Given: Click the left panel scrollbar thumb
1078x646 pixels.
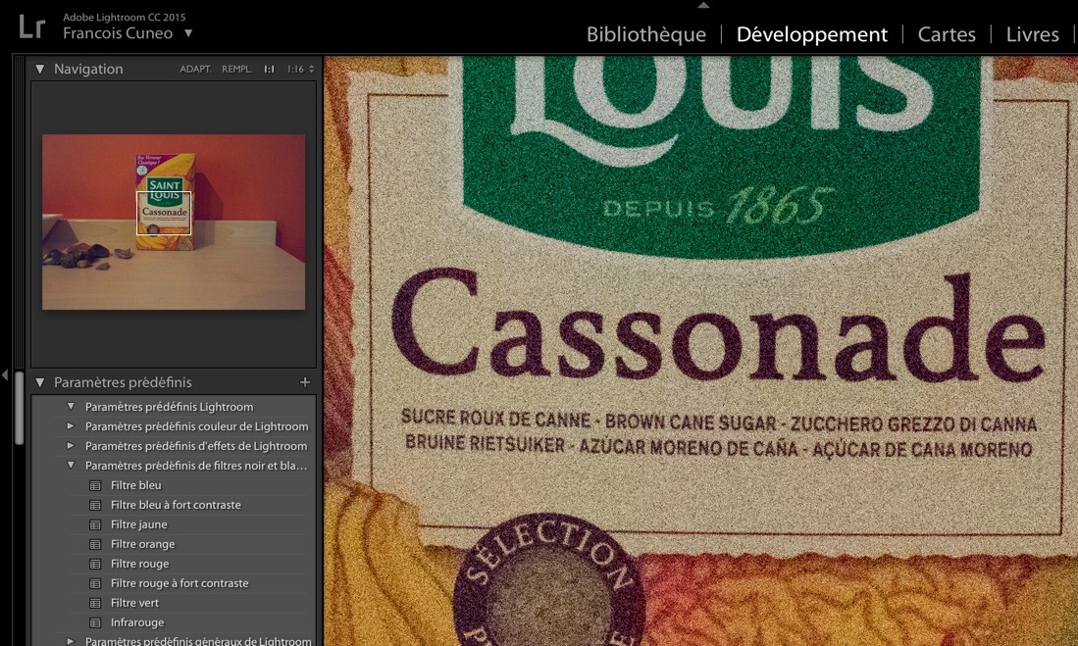Looking at the screenshot, I should point(20,408).
